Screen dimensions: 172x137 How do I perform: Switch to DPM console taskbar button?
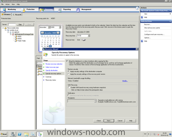click(x=40, y=134)
